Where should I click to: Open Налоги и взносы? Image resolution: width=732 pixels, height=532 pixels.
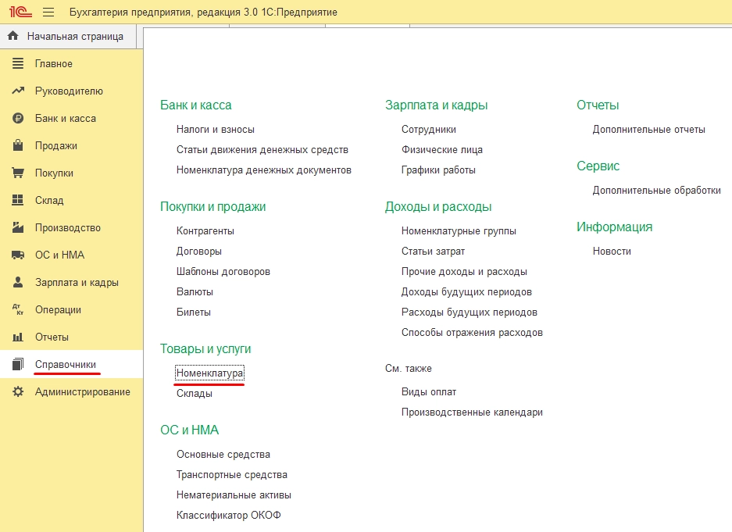point(215,129)
